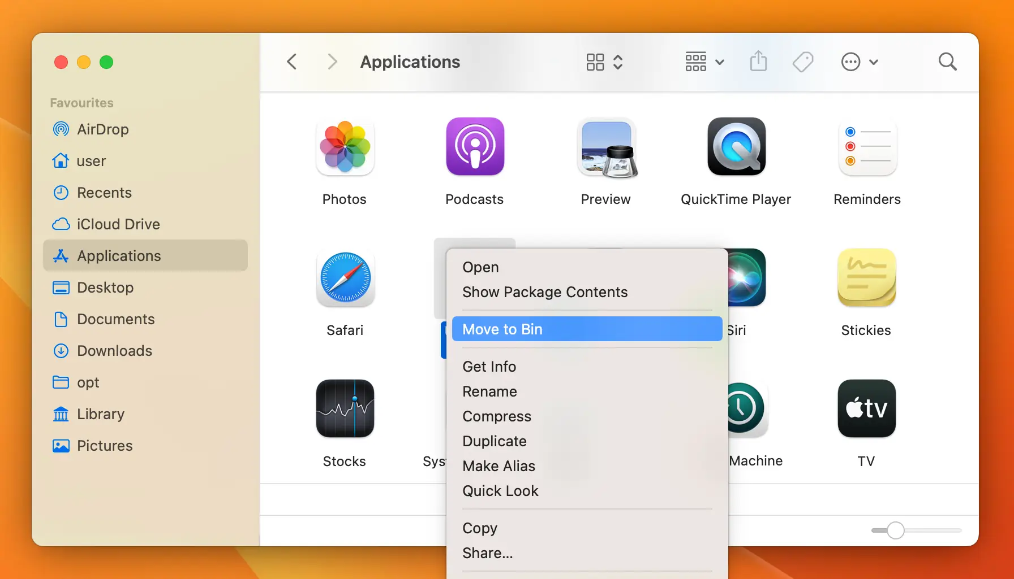Open the Share toolbar button
Screen dimensions: 1014x579
click(758, 62)
